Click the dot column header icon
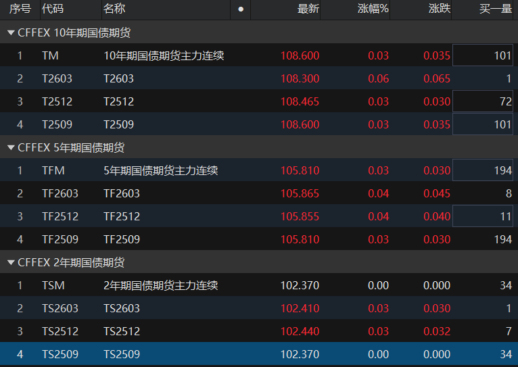The image size is (518, 367). click(x=241, y=9)
